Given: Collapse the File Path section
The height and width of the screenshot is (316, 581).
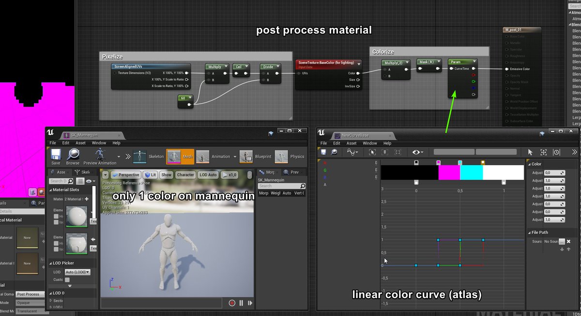Looking at the screenshot, I should 529,232.
